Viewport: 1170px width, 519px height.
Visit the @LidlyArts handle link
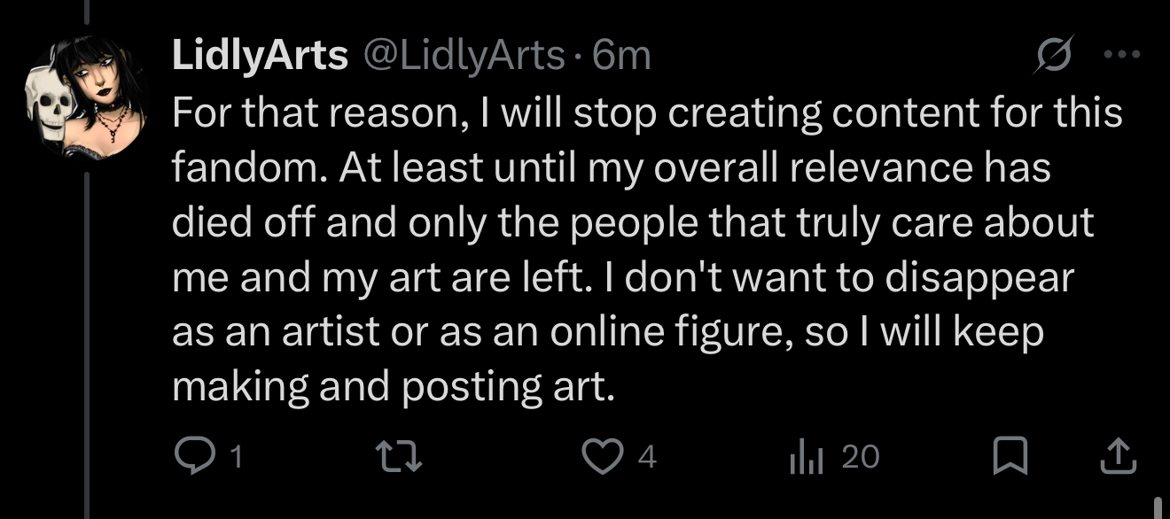[x=461, y=57]
